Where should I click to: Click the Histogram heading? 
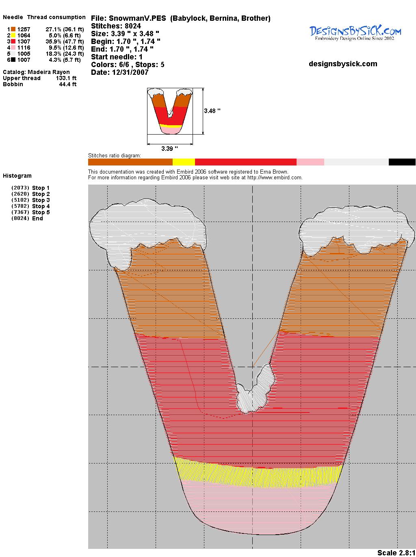(17, 176)
